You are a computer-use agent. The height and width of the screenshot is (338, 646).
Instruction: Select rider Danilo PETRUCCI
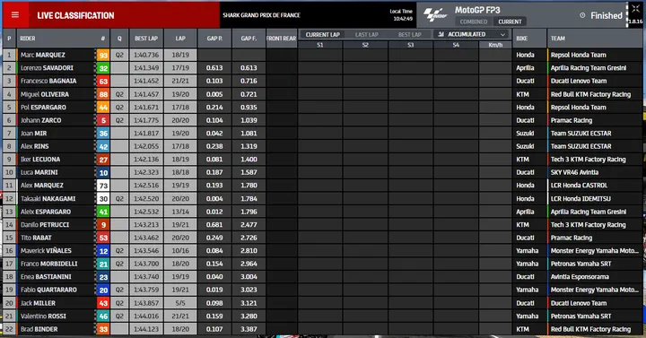point(45,225)
